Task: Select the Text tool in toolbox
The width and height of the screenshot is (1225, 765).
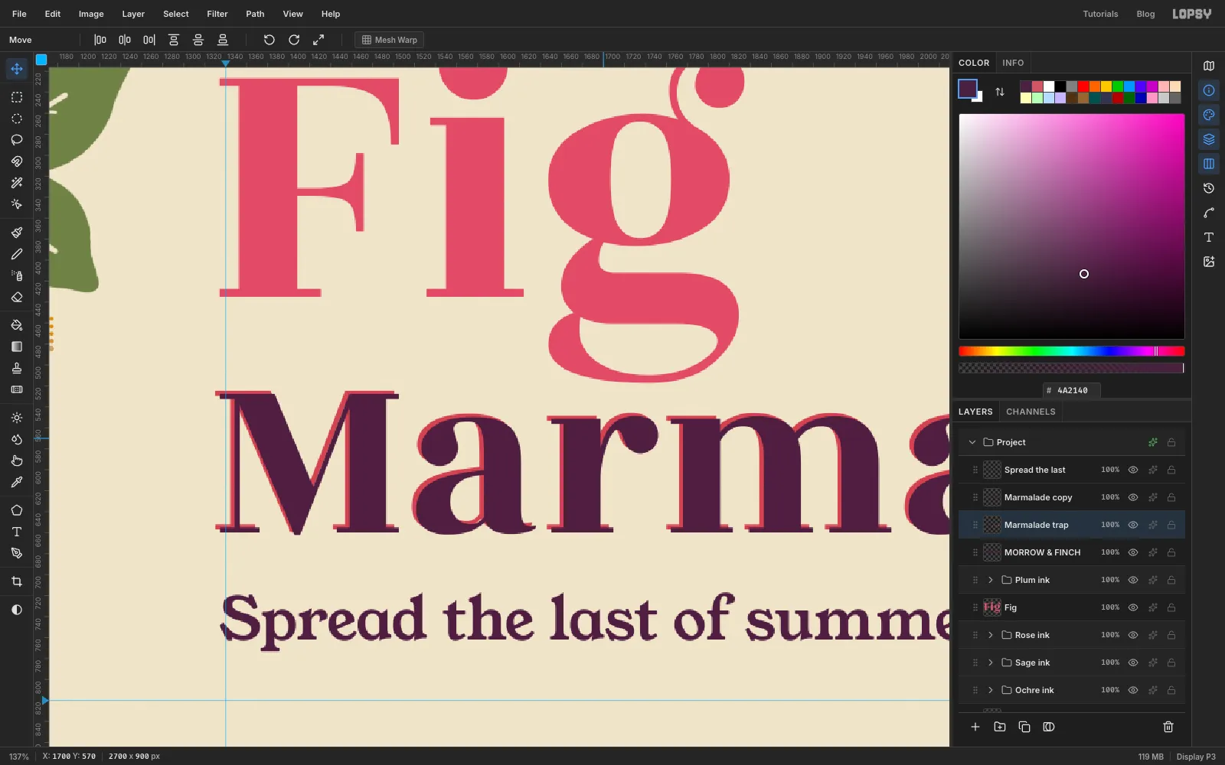Action: coord(17,532)
